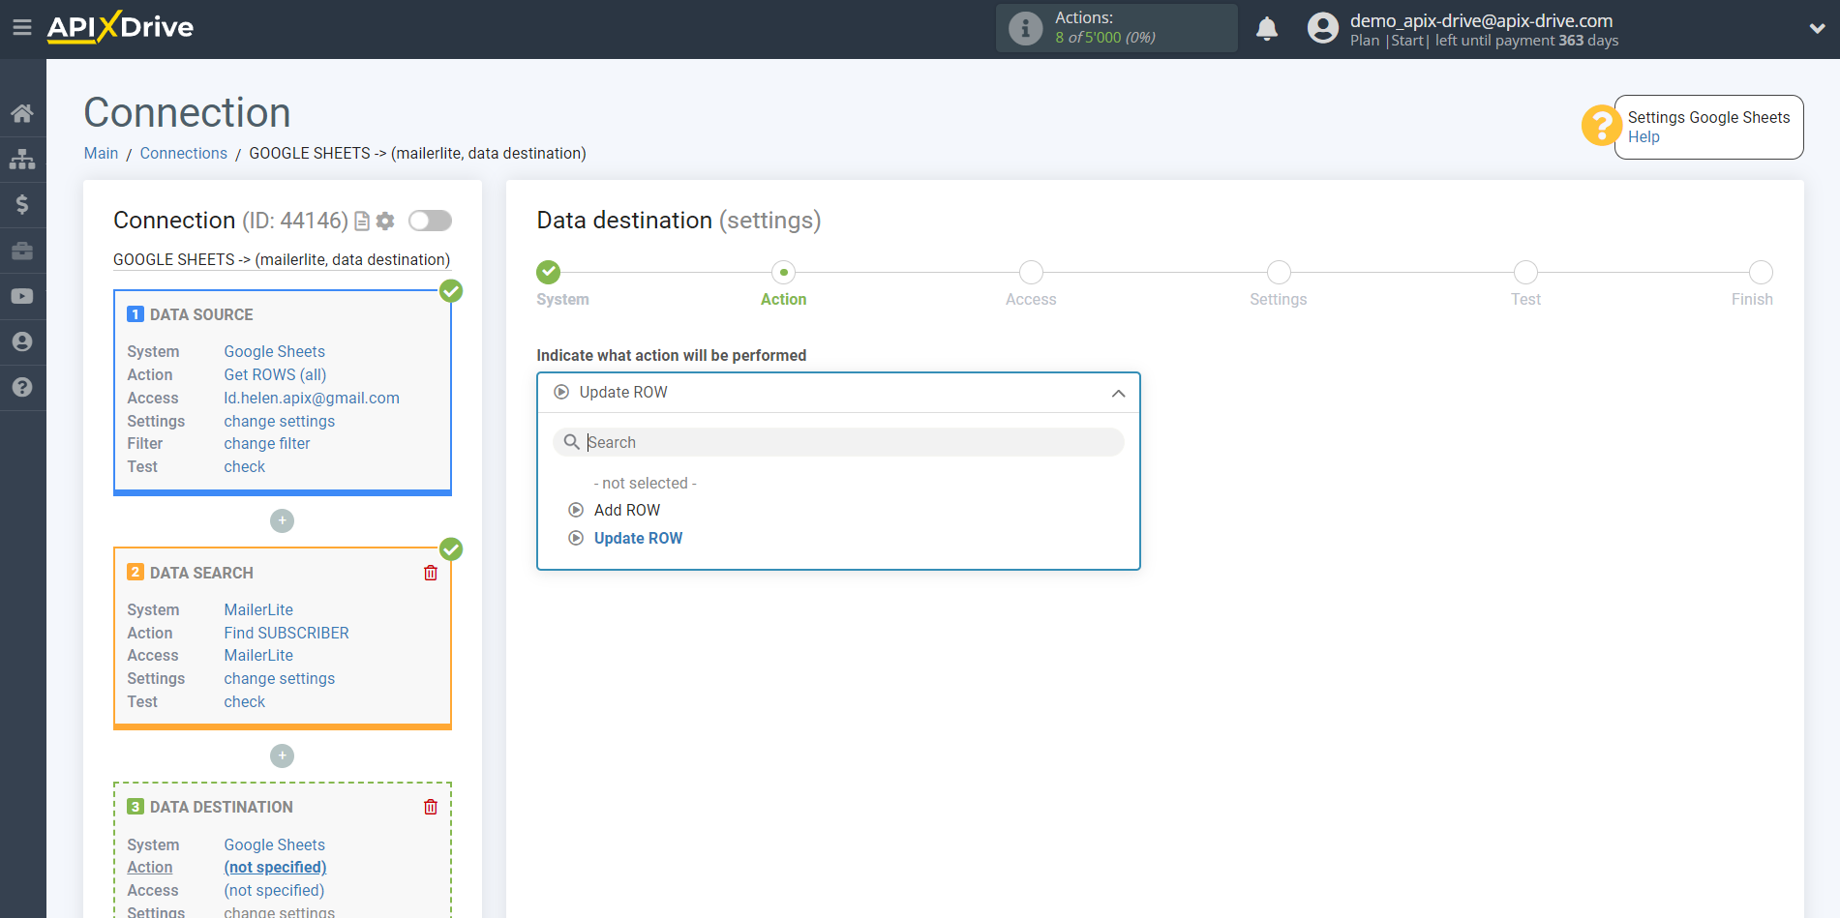Open the briefcase sidebar icon
The width and height of the screenshot is (1840, 918).
tap(22, 251)
